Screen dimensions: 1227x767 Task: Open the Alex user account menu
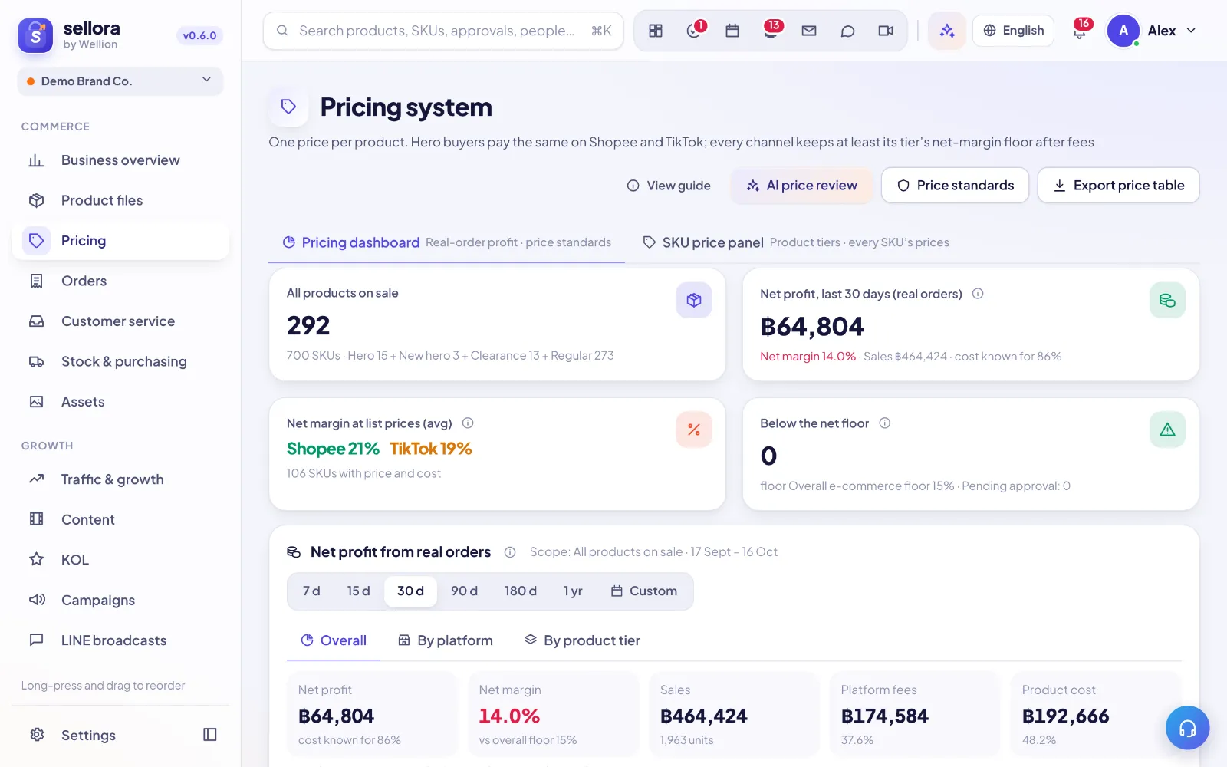(1153, 31)
